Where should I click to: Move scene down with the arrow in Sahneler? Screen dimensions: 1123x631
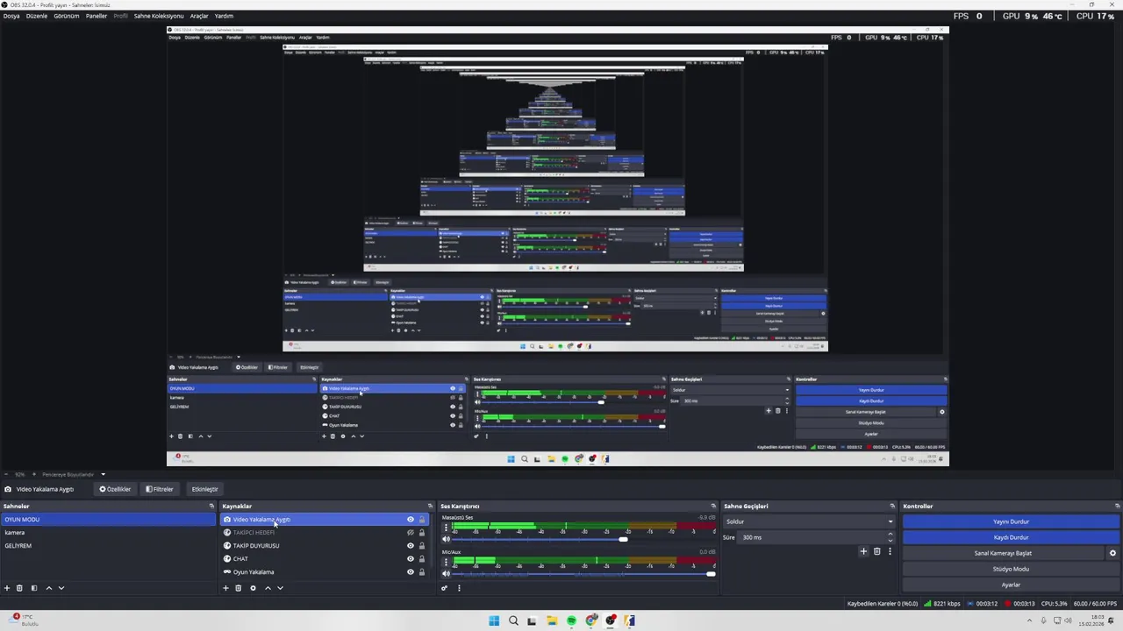pos(61,588)
